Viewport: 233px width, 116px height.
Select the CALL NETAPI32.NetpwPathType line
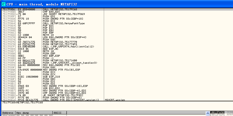click(x=64, y=23)
